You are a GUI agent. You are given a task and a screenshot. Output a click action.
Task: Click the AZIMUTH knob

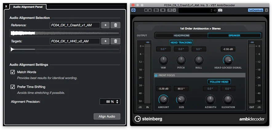tap(210, 100)
